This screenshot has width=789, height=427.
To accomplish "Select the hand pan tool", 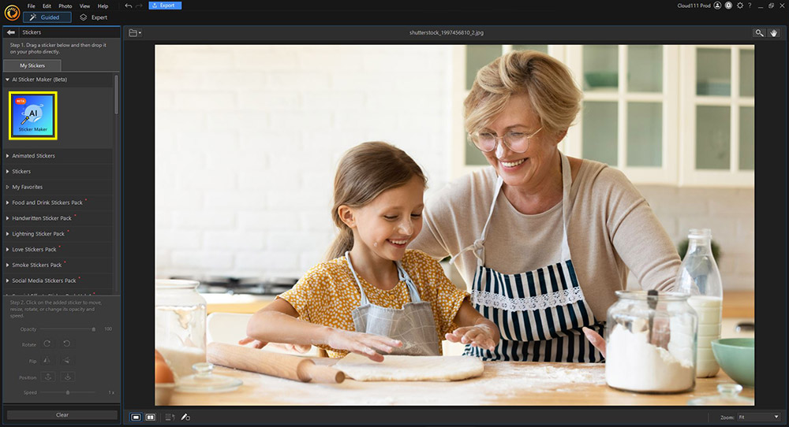I will point(773,32).
